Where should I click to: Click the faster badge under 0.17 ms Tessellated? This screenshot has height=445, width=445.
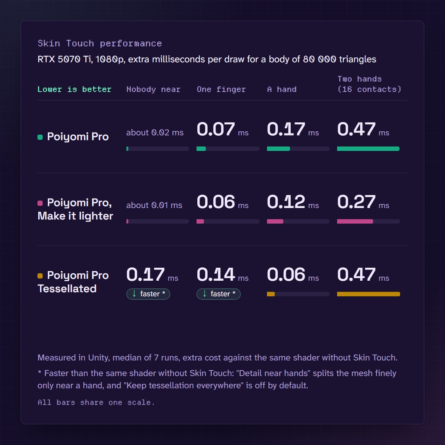pyautogui.click(x=148, y=294)
